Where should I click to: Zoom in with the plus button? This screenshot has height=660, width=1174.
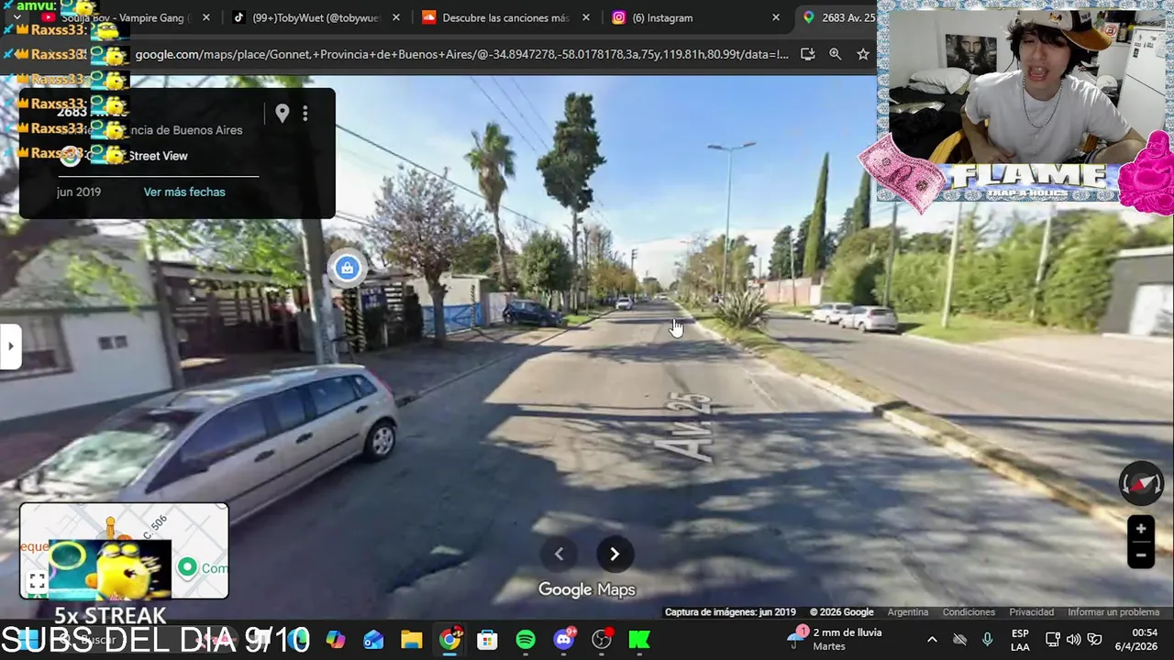[x=1141, y=529]
